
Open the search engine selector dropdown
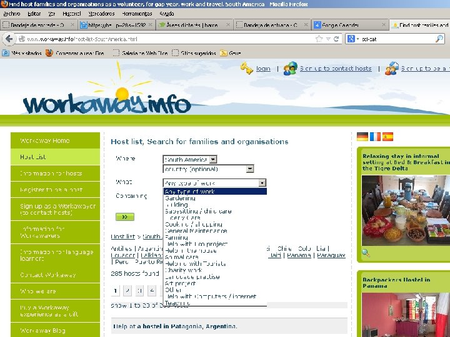coord(358,39)
